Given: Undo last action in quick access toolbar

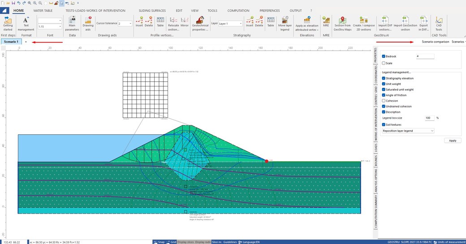Looking at the screenshot, I should [19, 3].
